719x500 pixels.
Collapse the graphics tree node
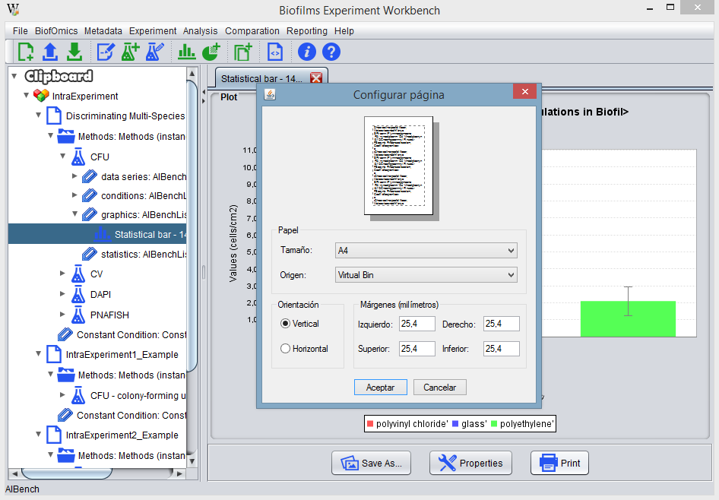click(x=74, y=214)
